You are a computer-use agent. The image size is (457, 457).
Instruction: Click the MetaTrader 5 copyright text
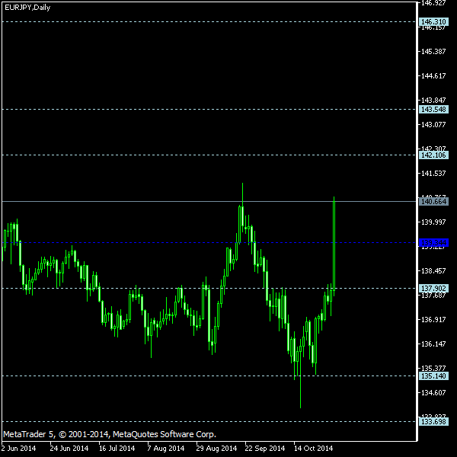110,434
